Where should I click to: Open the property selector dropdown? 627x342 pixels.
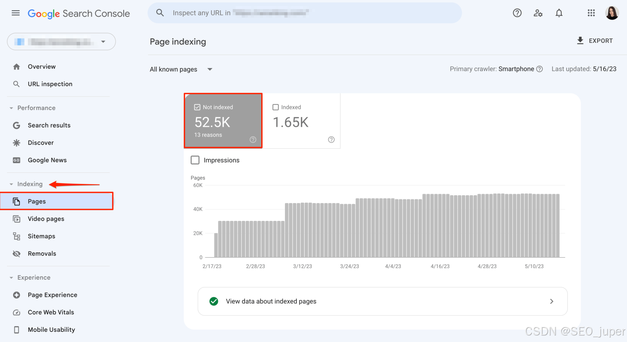(x=61, y=42)
